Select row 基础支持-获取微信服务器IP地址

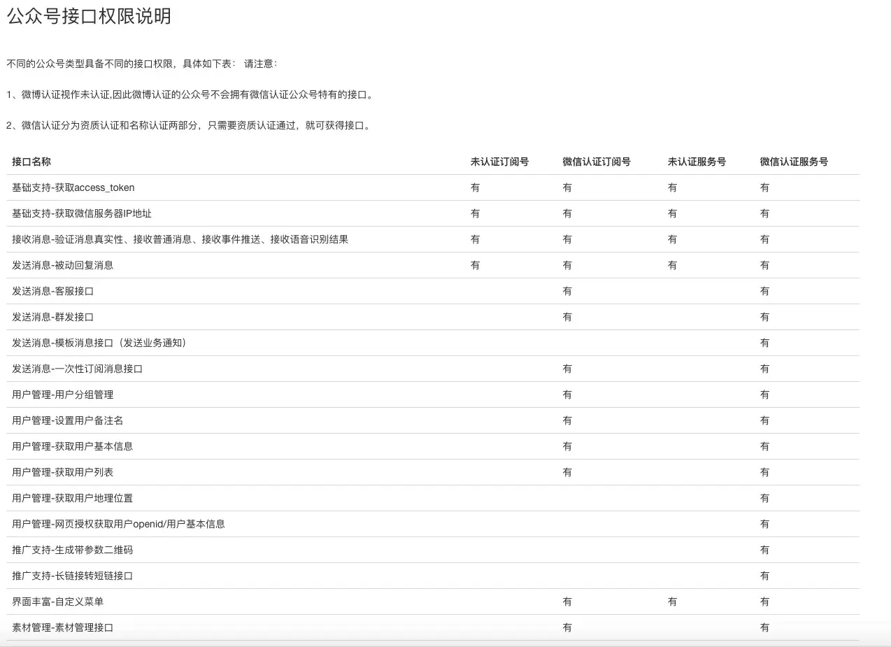pos(433,213)
